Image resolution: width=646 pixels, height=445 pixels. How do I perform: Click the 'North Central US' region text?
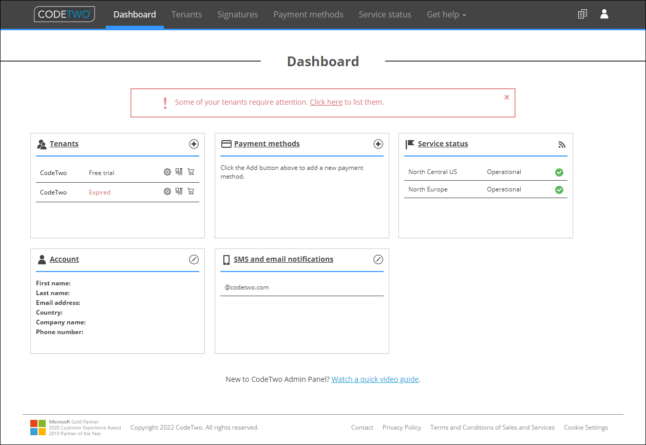pyautogui.click(x=433, y=172)
